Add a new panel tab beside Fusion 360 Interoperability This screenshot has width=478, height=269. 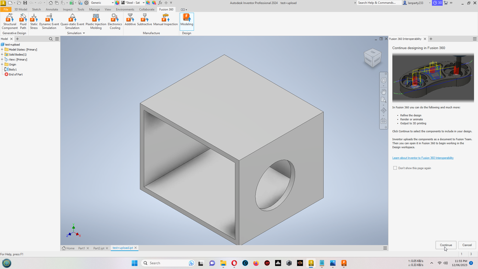pyautogui.click(x=431, y=39)
